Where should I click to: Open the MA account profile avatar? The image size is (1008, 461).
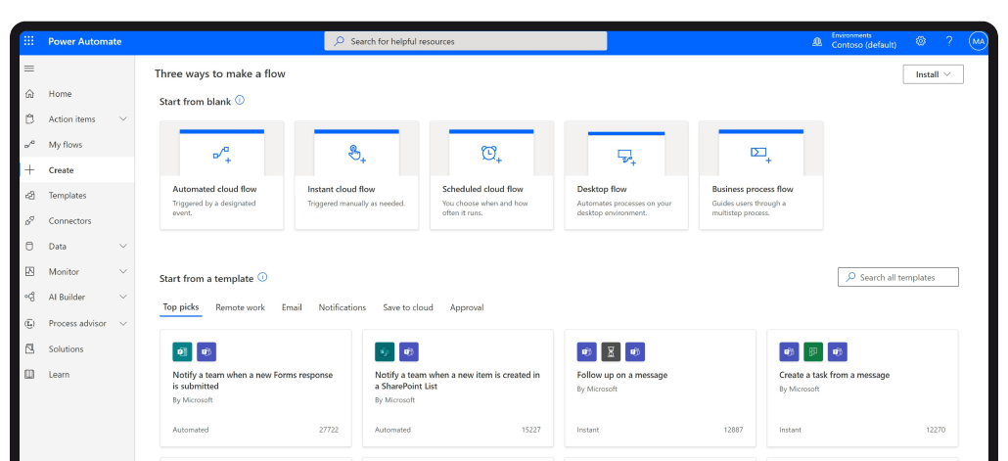pos(978,41)
